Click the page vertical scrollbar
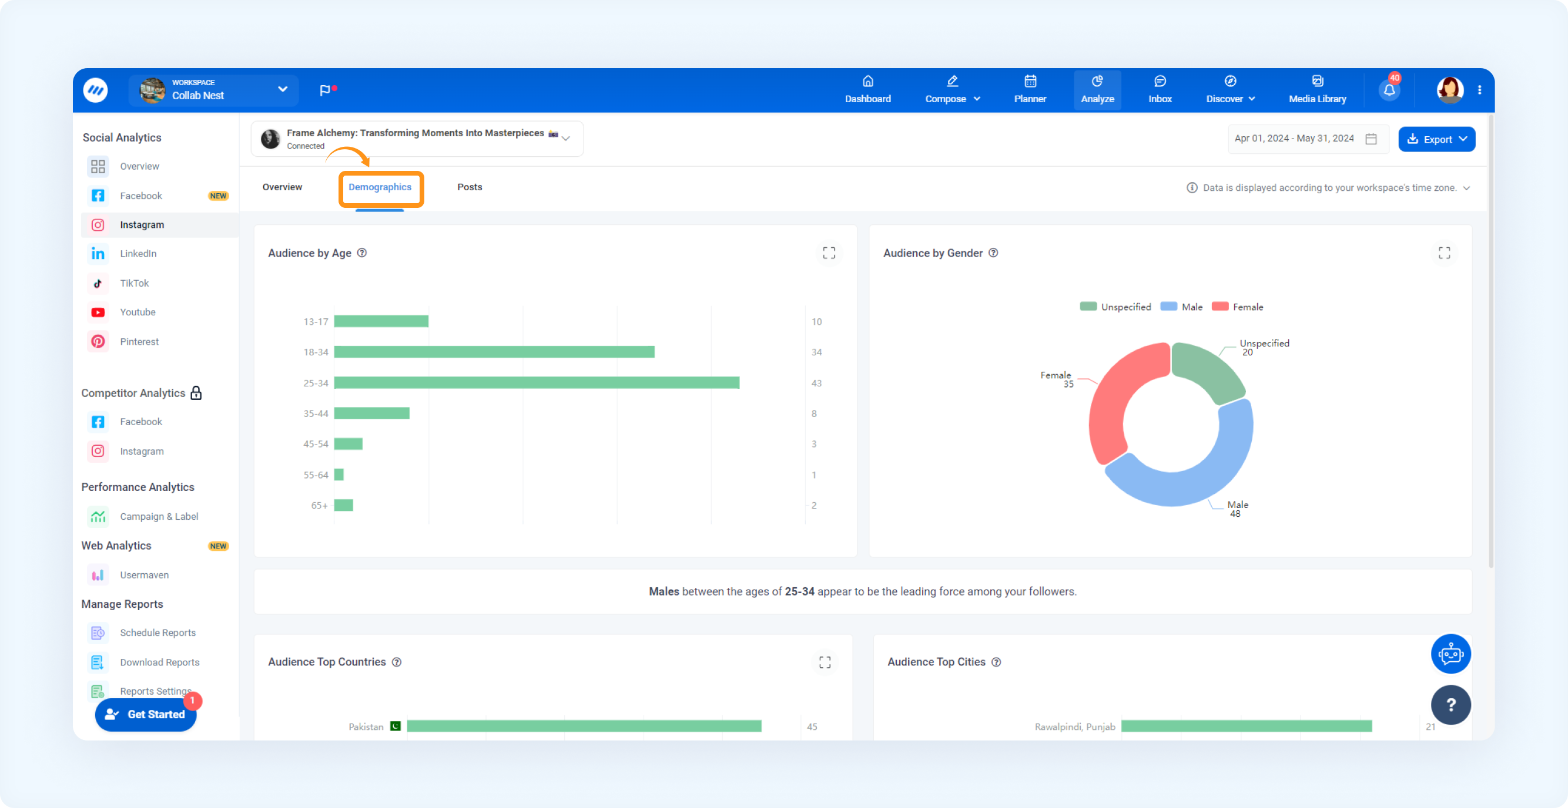Screen dimensions: 1568x811 (1490, 341)
